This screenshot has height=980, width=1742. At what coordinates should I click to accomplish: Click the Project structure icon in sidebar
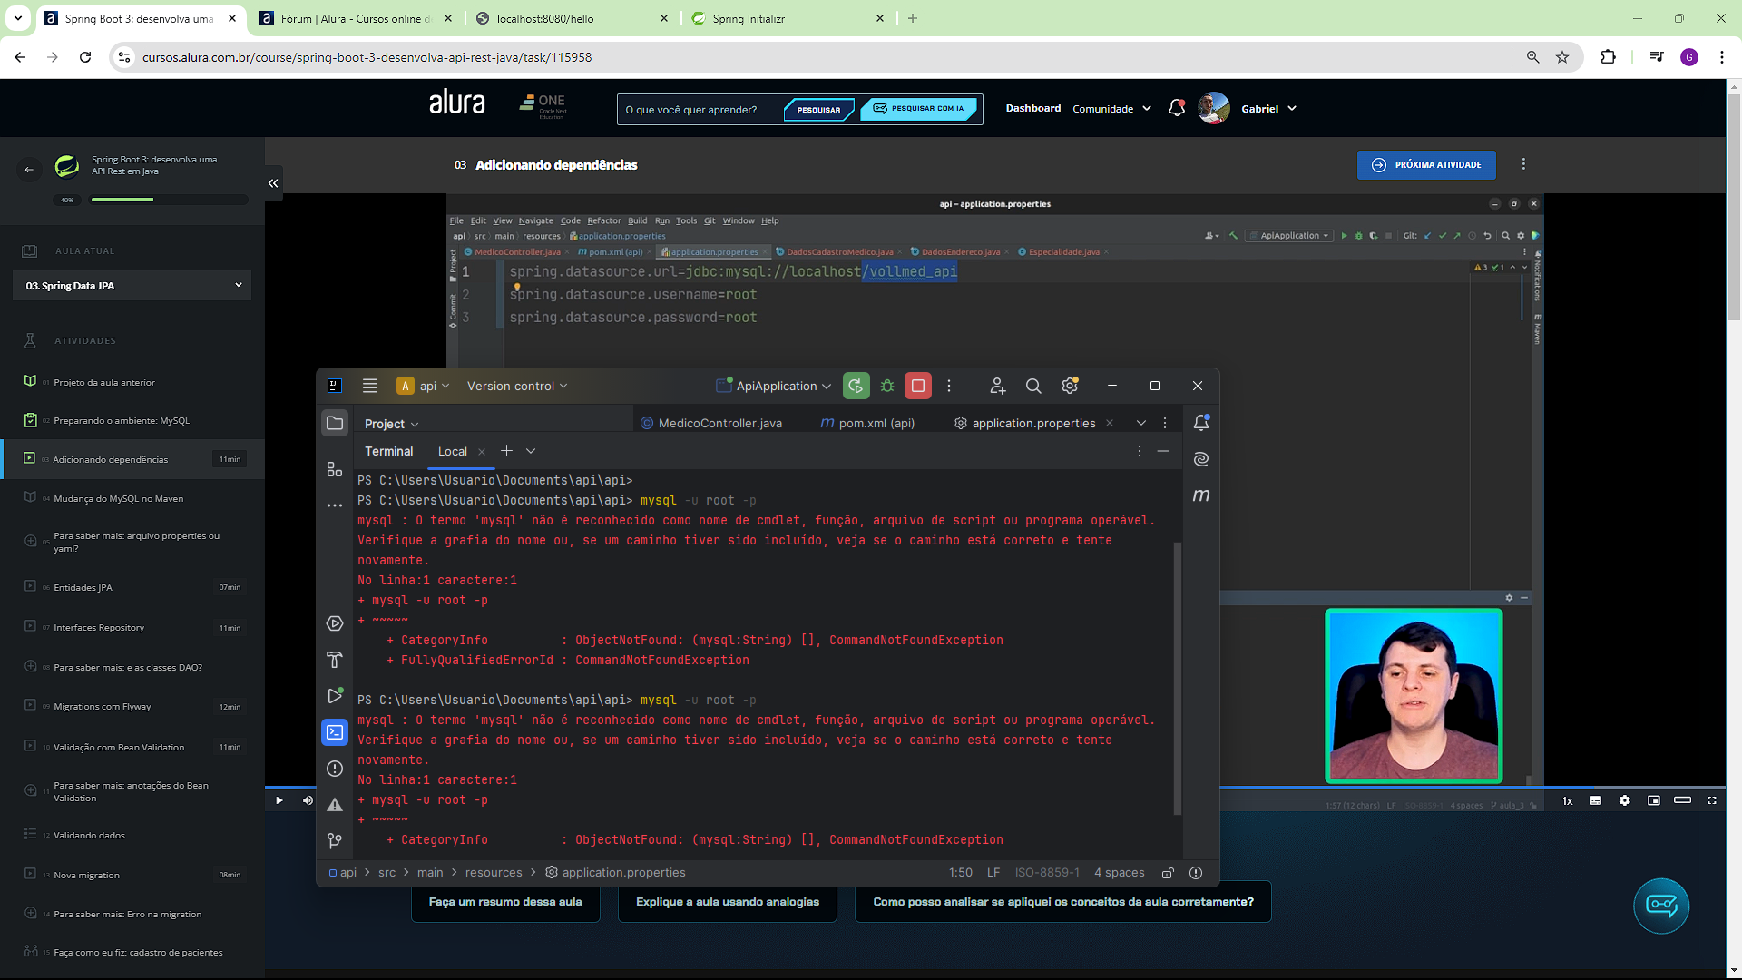[334, 469]
